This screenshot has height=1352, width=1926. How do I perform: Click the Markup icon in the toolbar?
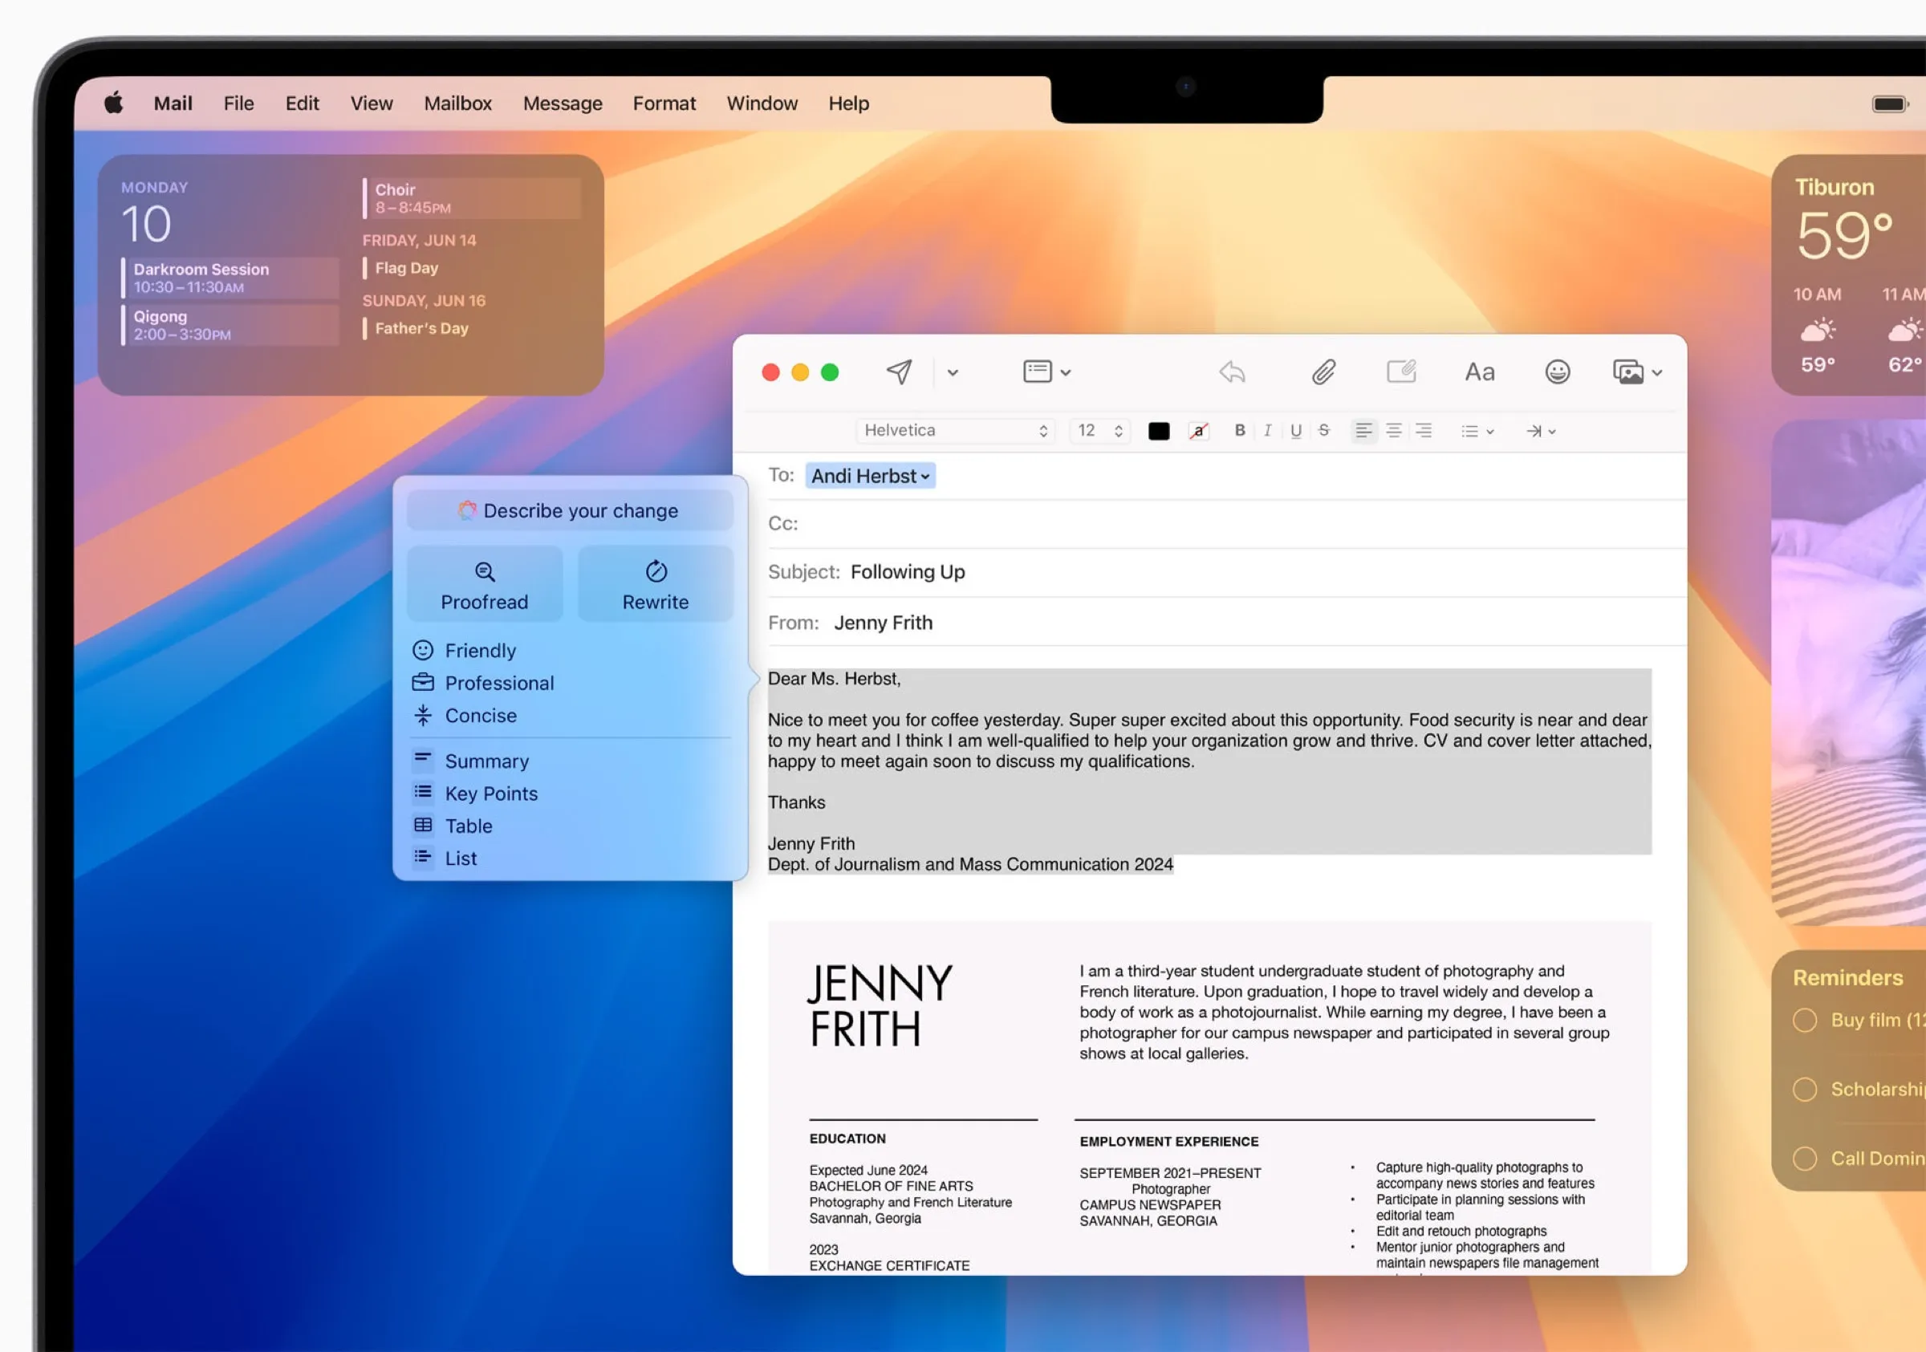point(1402,371)
